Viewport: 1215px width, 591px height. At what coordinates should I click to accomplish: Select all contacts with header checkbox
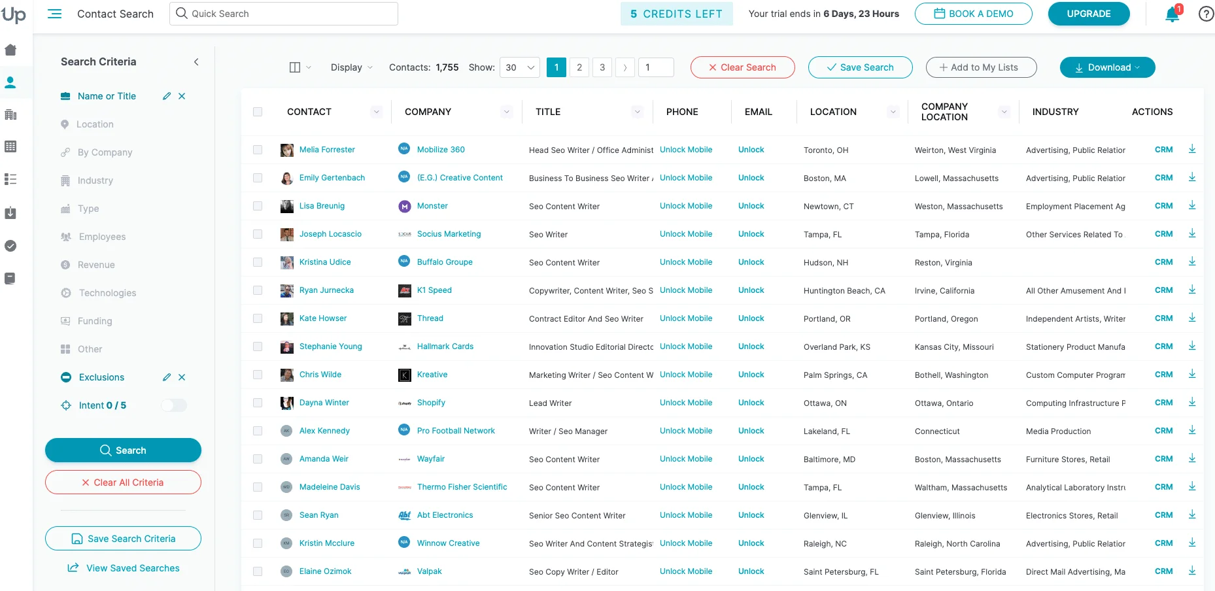258,112
